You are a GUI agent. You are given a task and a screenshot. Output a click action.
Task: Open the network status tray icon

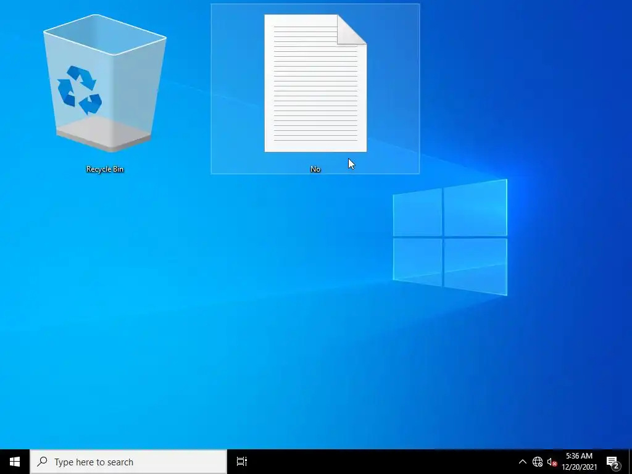(538, 462)
